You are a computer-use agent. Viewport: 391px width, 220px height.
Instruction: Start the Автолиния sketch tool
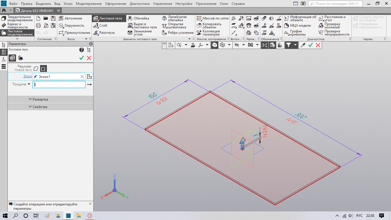pyautogui.click(x=71, y=19)
